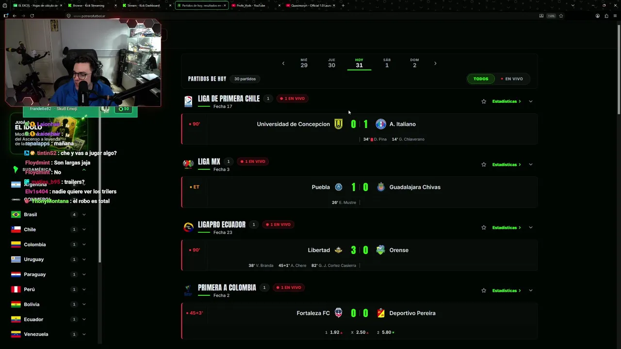Select the HOY 31 date tab
621x349 pixels.
pos(359,63)
